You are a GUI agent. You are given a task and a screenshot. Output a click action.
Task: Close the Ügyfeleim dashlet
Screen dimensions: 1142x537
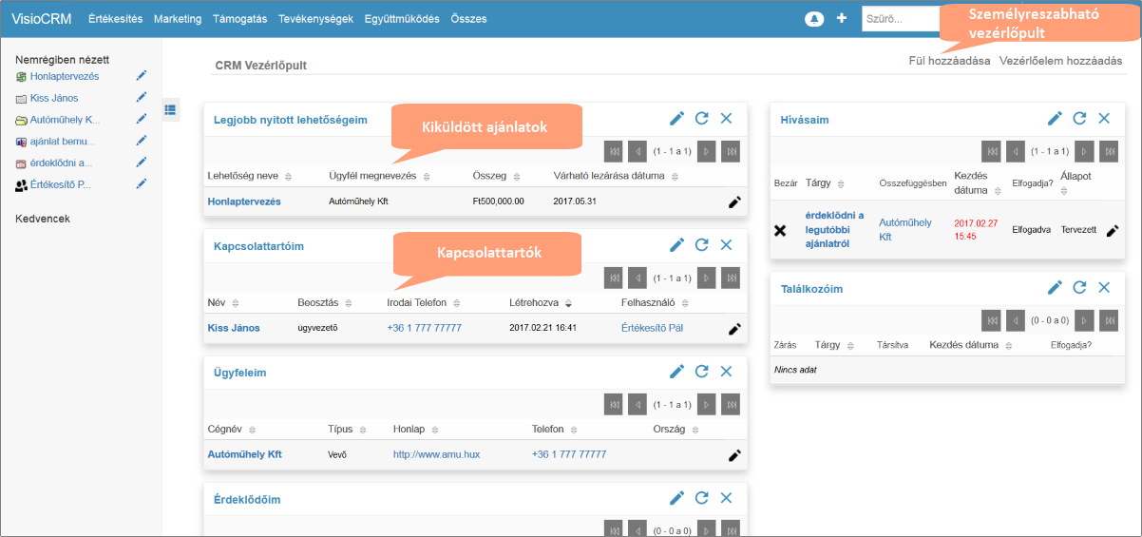coord(727,372)
